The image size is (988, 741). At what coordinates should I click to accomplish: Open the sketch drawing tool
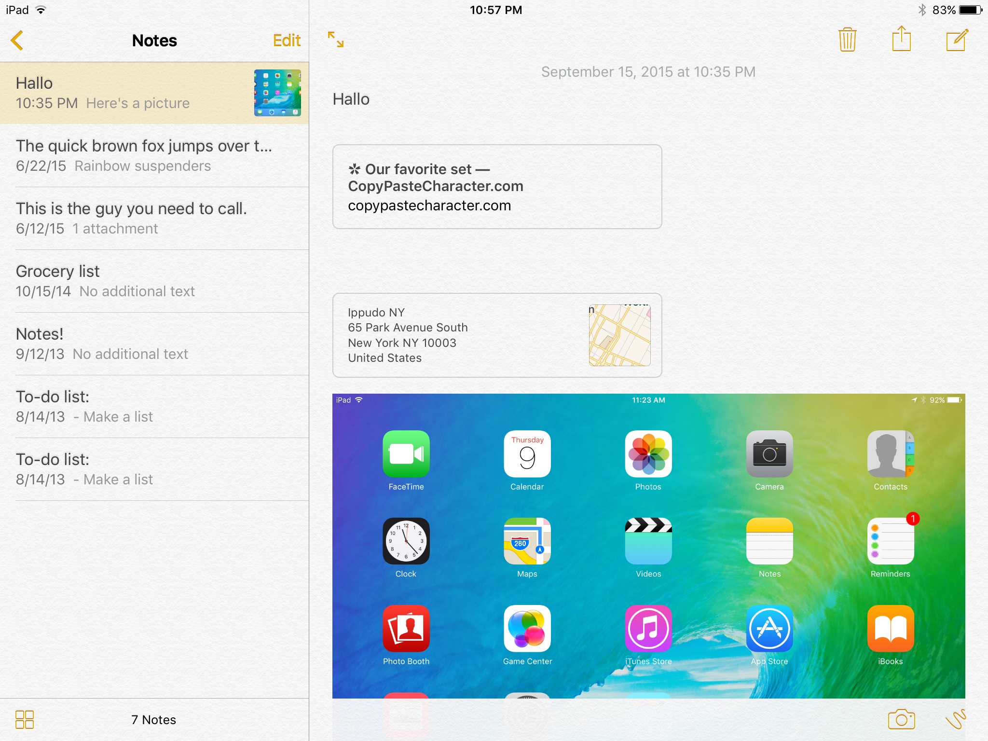pos(956,719)
